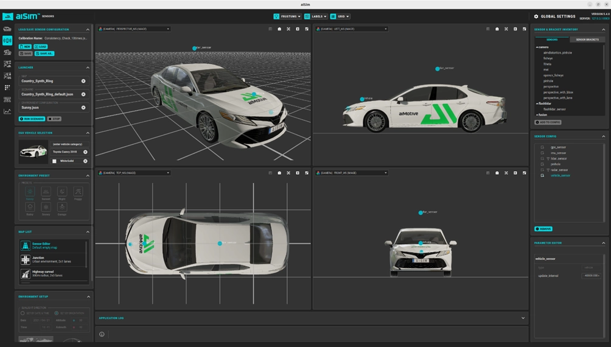Click the vehicle icon at top of sidebar
The height and width of the screenshot is (347, 611).
[7, 29]
